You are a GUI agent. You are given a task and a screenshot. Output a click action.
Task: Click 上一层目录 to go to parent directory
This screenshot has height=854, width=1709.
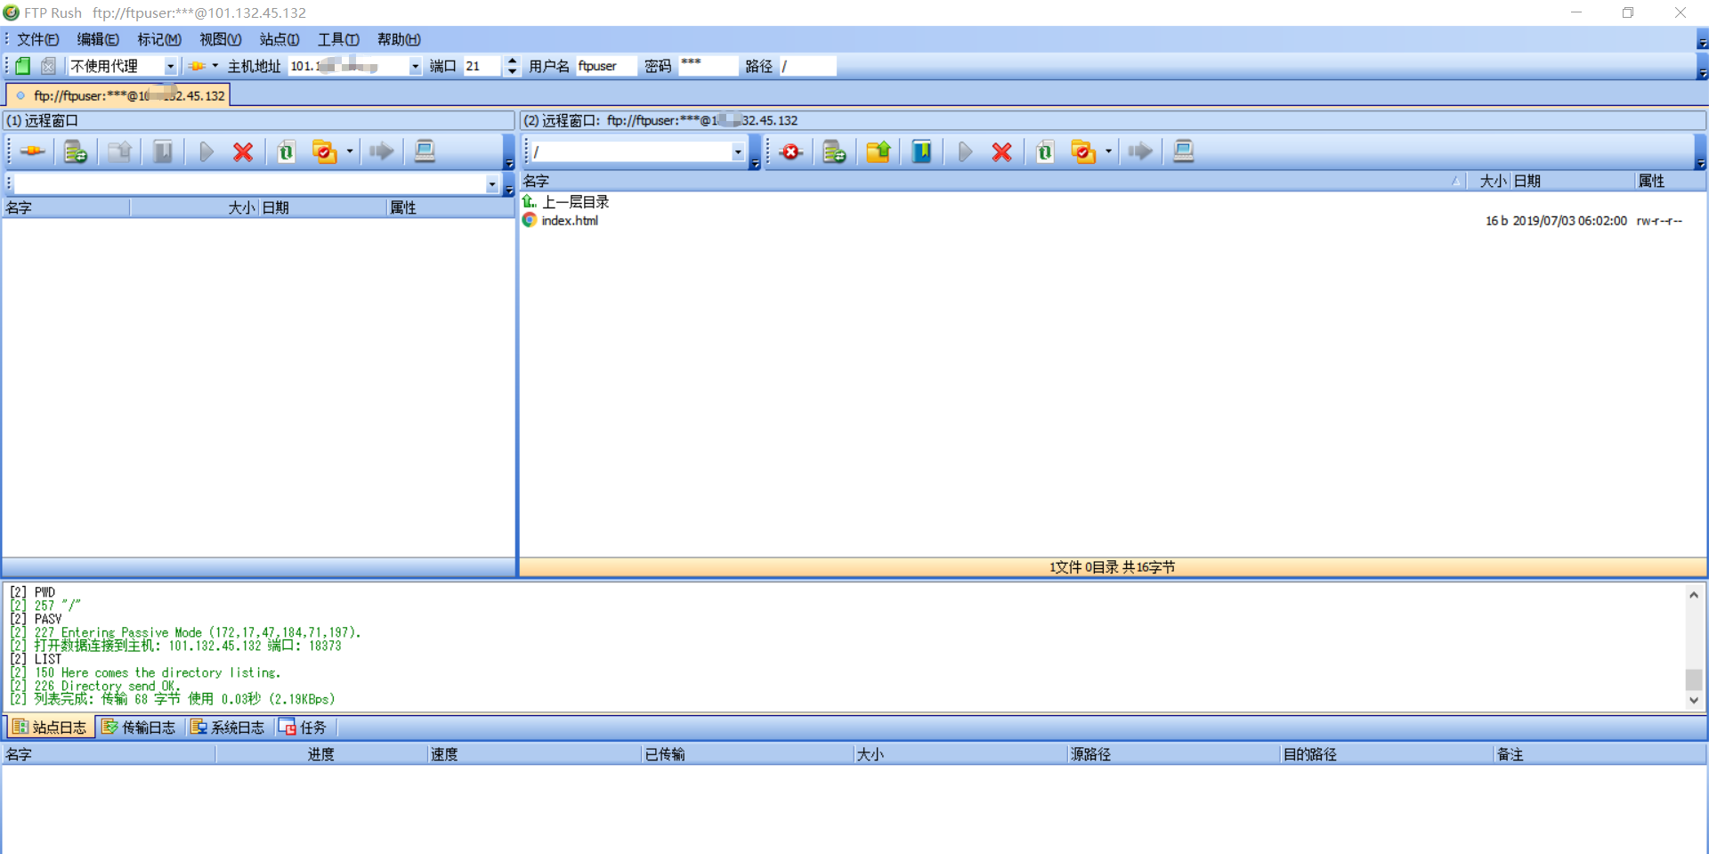[575, 202]
